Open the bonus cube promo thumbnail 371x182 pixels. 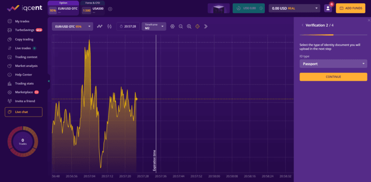coord(218,8)
